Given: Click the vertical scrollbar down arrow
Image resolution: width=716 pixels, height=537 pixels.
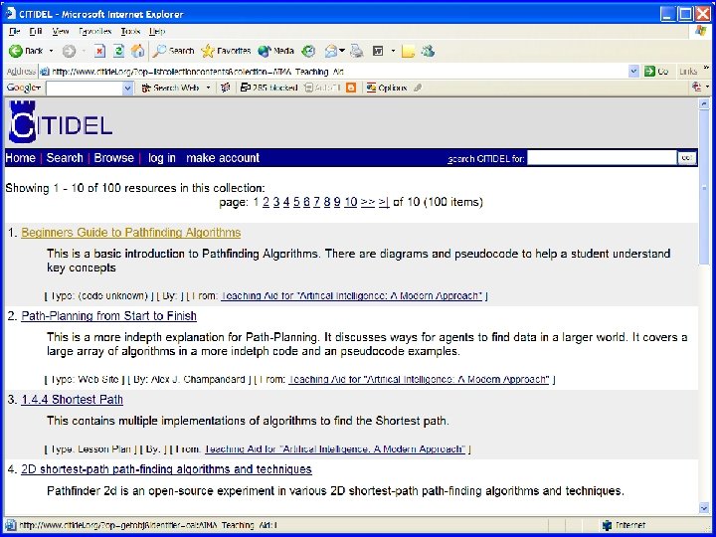Looking at the screenshot, I should tap(704, 508).
